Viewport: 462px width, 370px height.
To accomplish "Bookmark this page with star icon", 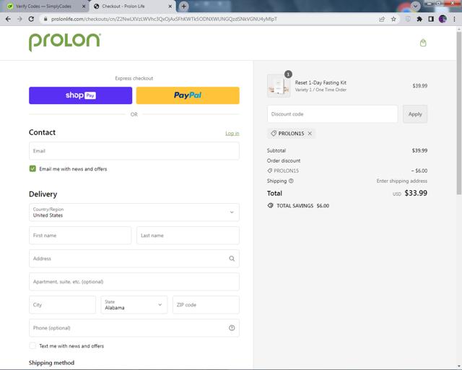I will coord(393,20).
